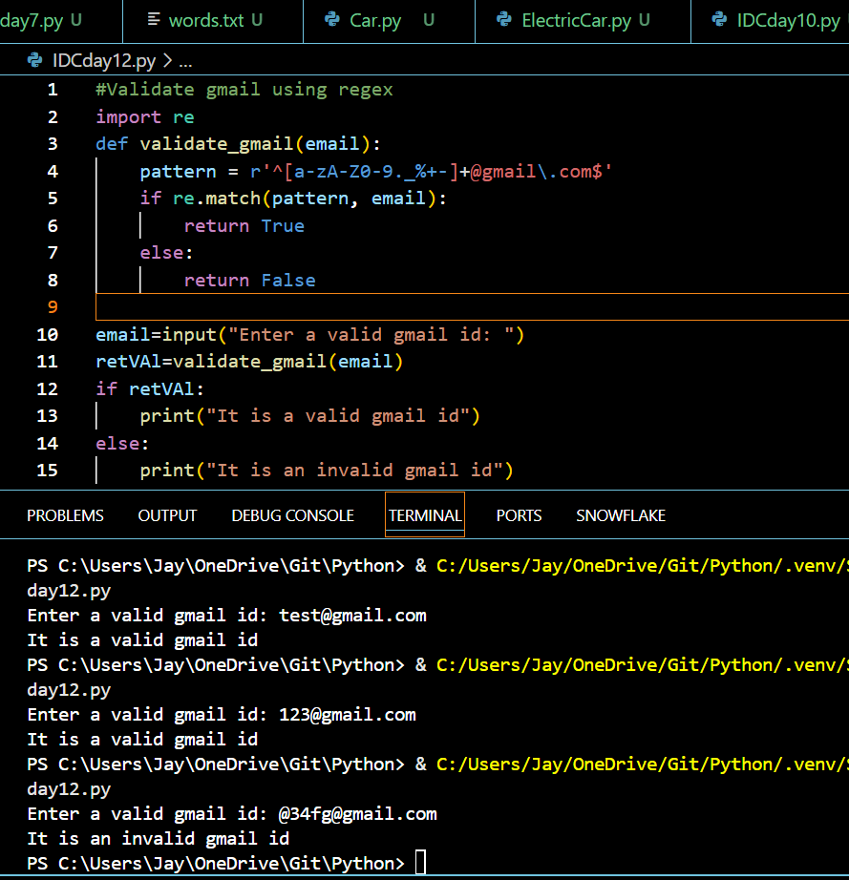Click 're.match' on line 5

(217, 199)
